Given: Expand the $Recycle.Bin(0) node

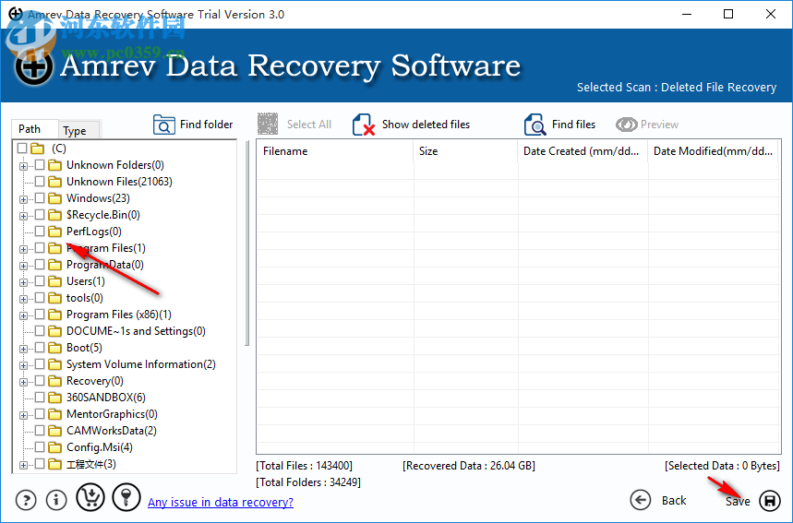Looking at the screenshot, I should pos(23,216).
